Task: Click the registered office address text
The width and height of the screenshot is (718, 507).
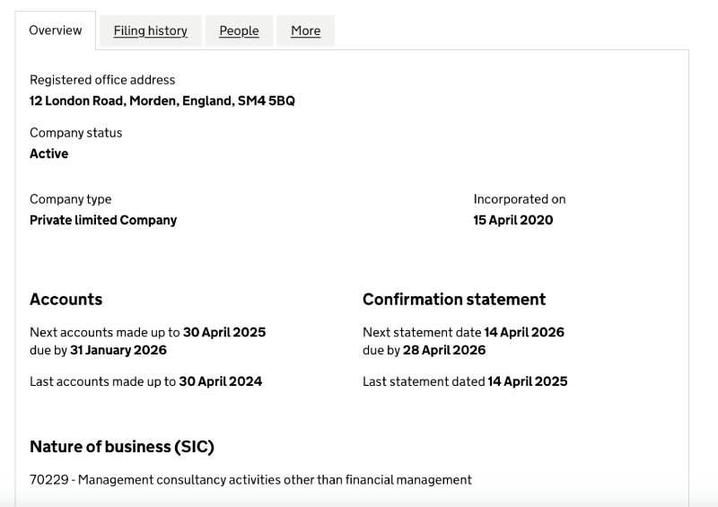Action: point(162,101)
